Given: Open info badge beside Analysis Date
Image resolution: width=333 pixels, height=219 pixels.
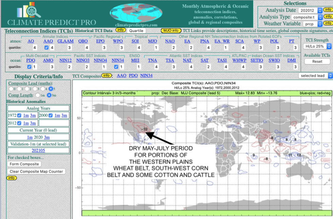Looking at the screenshot, I should point(328,10).
